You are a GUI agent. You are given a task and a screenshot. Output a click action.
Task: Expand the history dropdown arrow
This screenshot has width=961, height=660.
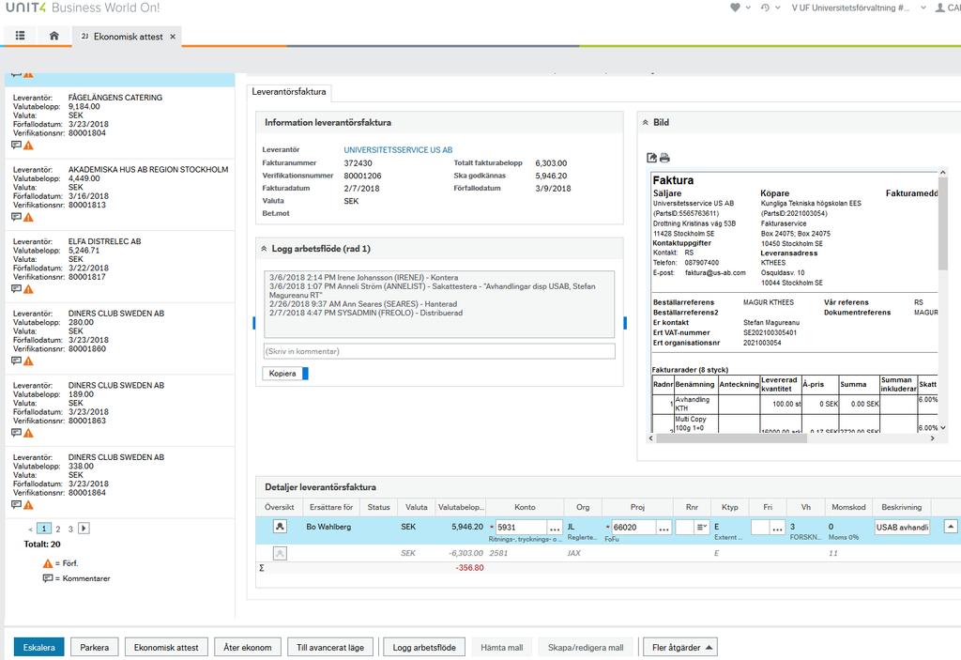(x=778, y=8)
